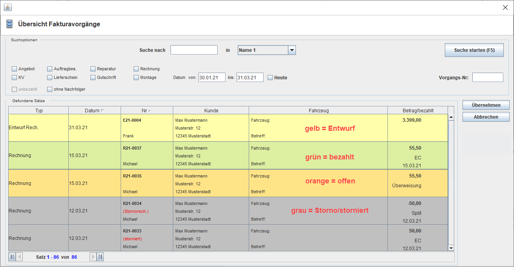Click the Betrag/bezahlt column header
The image size is (514, 267).
tap(418, 110)
